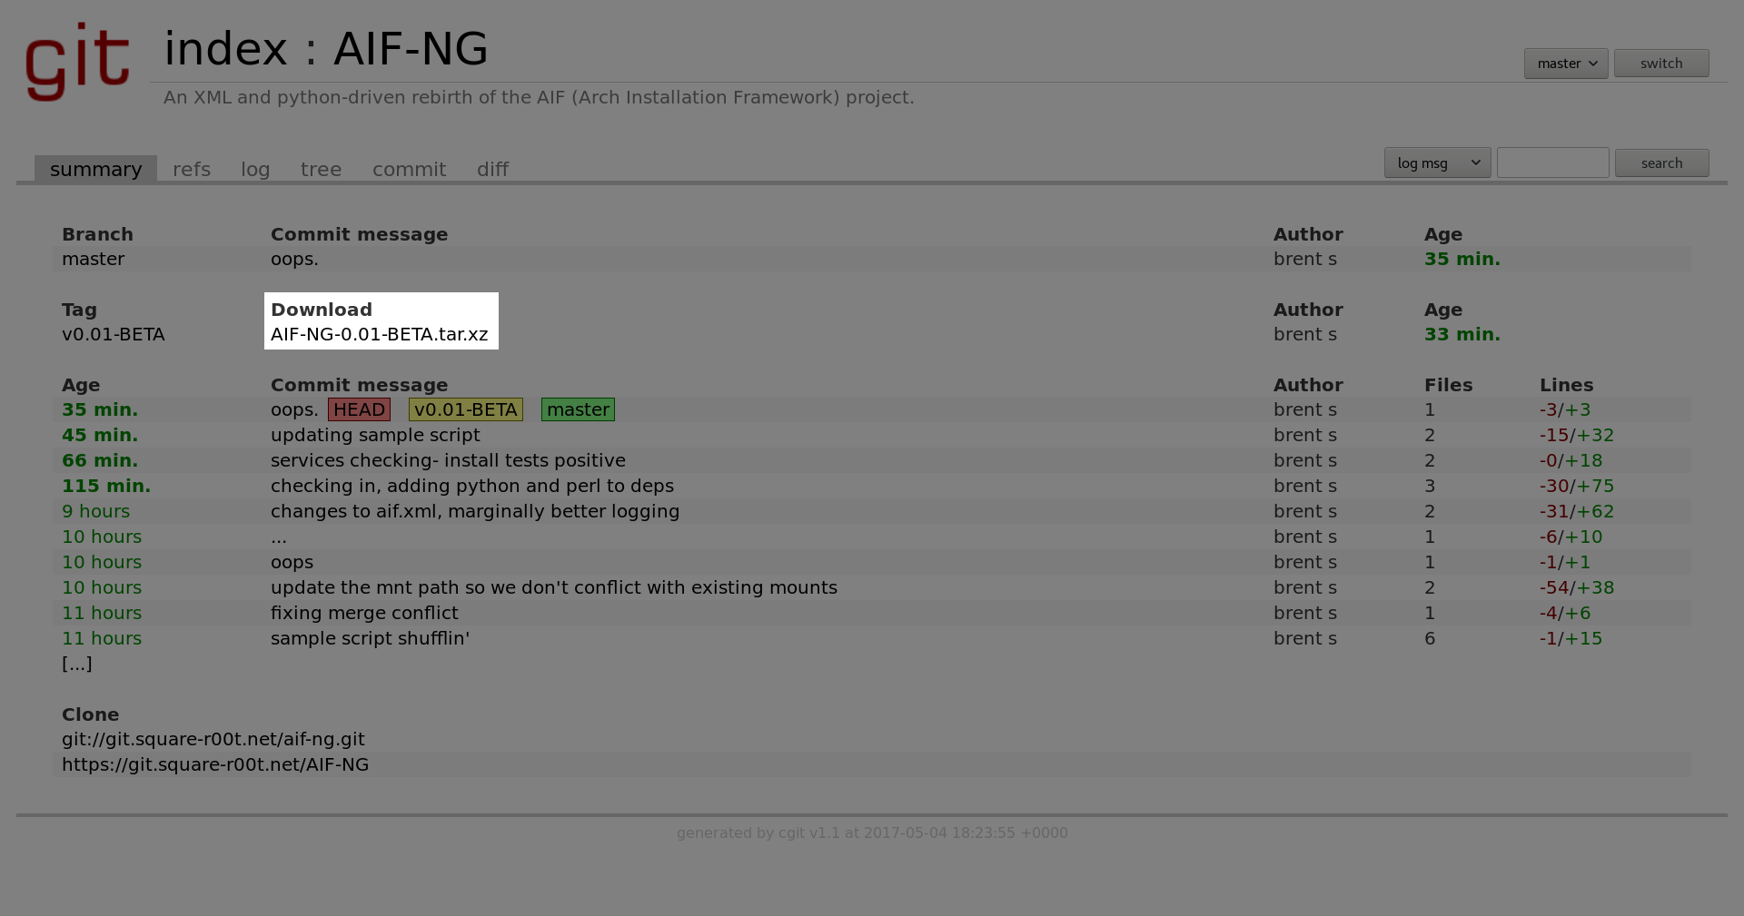Open the log tab
The width and height of the screenshot is (1744, 916).
(255, 170)
